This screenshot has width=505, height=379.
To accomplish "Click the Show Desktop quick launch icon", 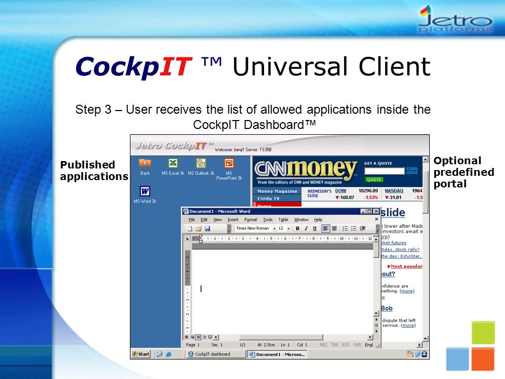I will [159, 354].
